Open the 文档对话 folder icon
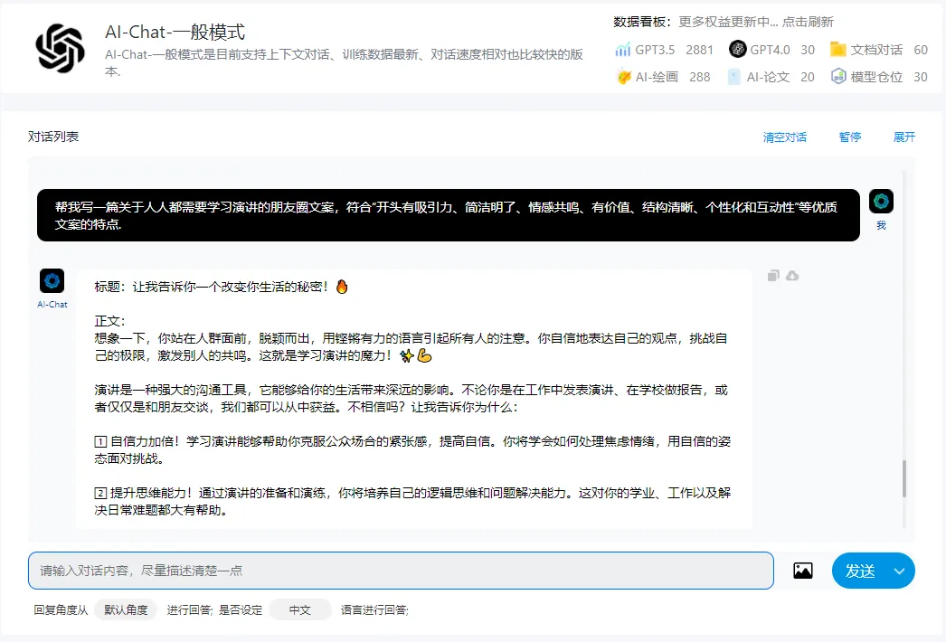 click(x=837, y=50)
